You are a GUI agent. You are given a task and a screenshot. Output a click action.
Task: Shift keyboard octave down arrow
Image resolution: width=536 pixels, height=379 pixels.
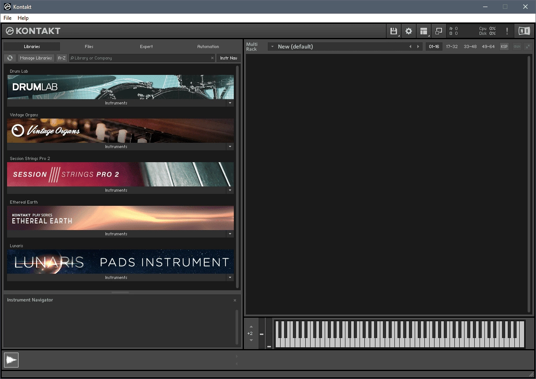pyautogui.click(x=251, y=340)
